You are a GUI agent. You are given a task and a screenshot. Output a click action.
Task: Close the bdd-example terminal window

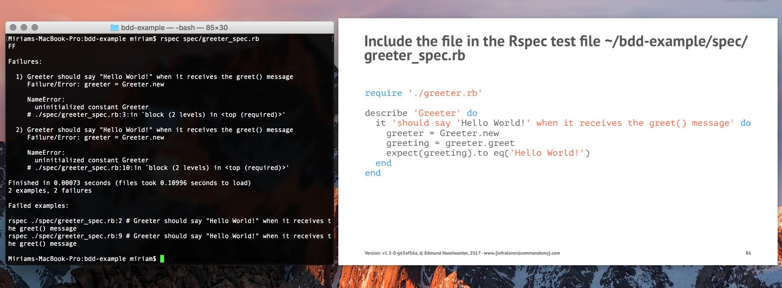tap(13, 28)
